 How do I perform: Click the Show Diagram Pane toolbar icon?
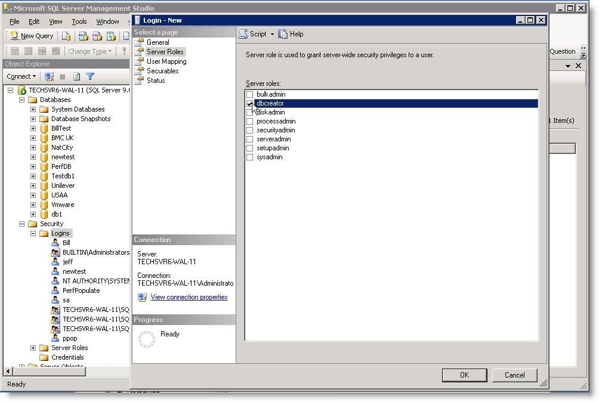(x=14, y=51)
